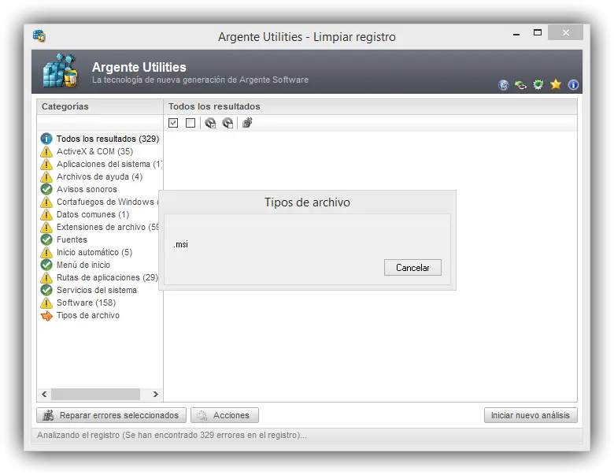Select the Menú de inicio category
This screenshot has width=614, height=475.
pyautogui.click(x=83, y=265)
